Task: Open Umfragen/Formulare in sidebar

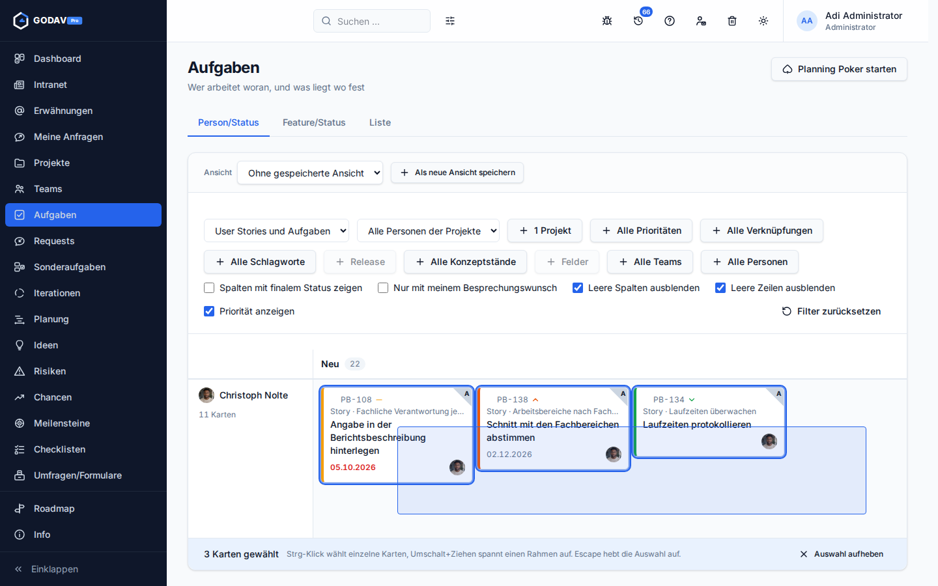Action: (83, 475)
